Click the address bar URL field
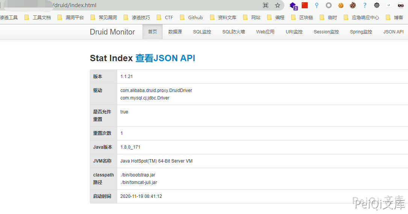Screen dimensions: 408x214 point(150,5)
